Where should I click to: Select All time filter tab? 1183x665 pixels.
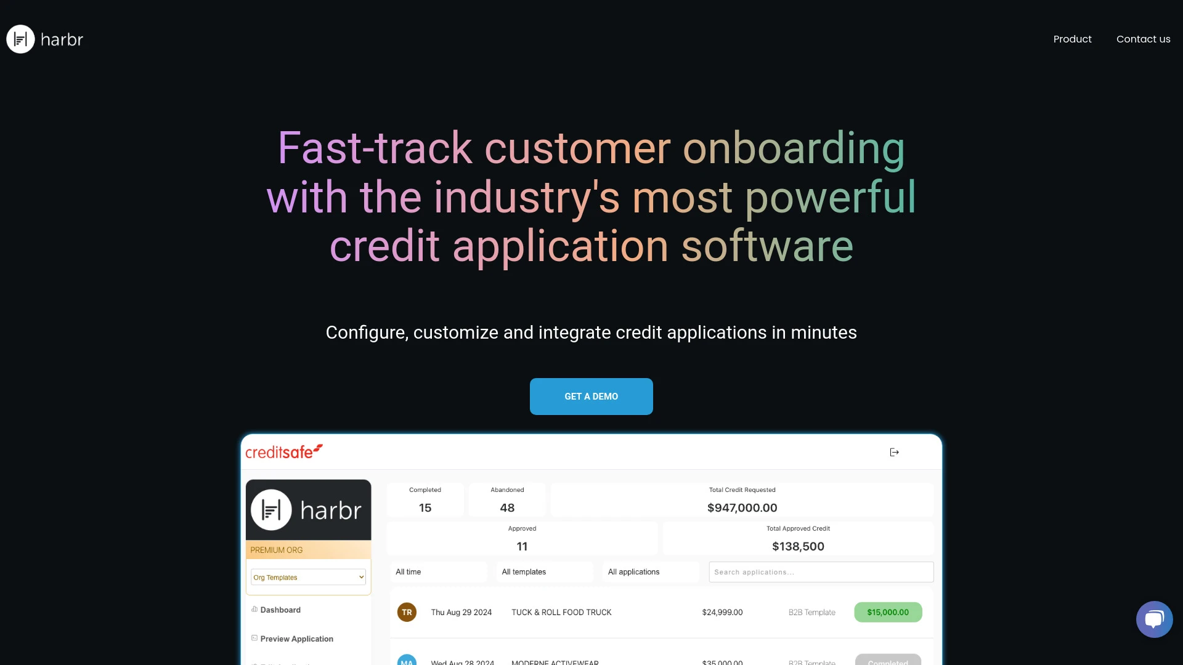408,571
